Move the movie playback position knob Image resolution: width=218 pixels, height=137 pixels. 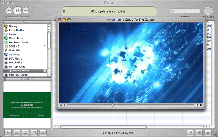[112, 105]
